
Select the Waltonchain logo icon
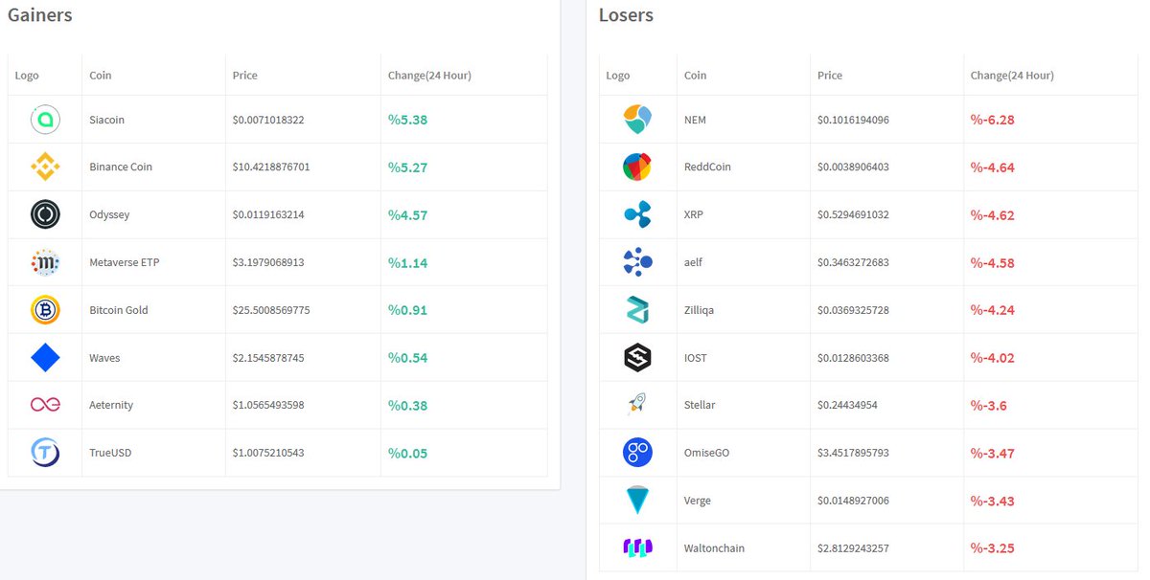[x=639, y=547]
